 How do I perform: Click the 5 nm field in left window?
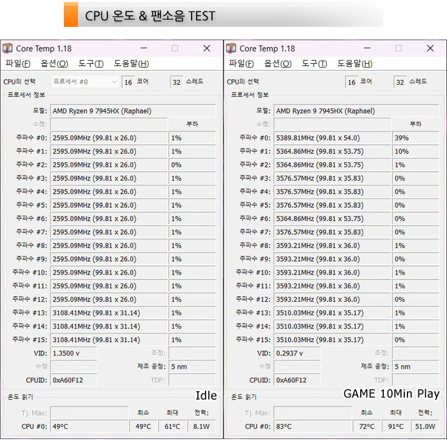[x=192, y=366]
